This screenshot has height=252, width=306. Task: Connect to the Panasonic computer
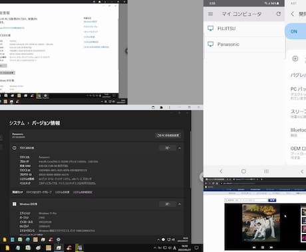244,44
